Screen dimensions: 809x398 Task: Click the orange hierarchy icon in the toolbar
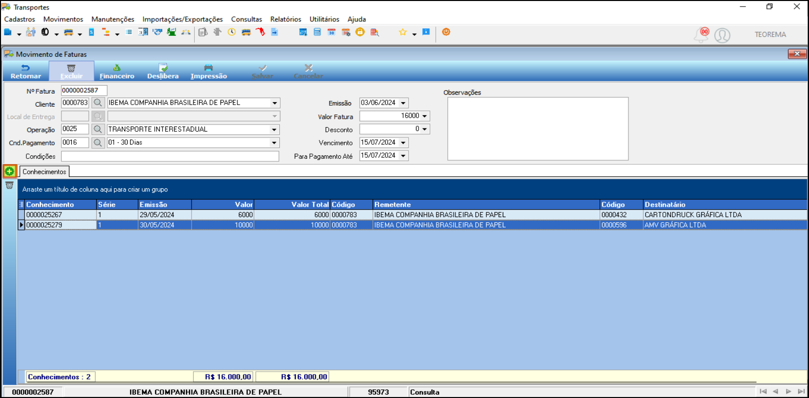point(106,32)
